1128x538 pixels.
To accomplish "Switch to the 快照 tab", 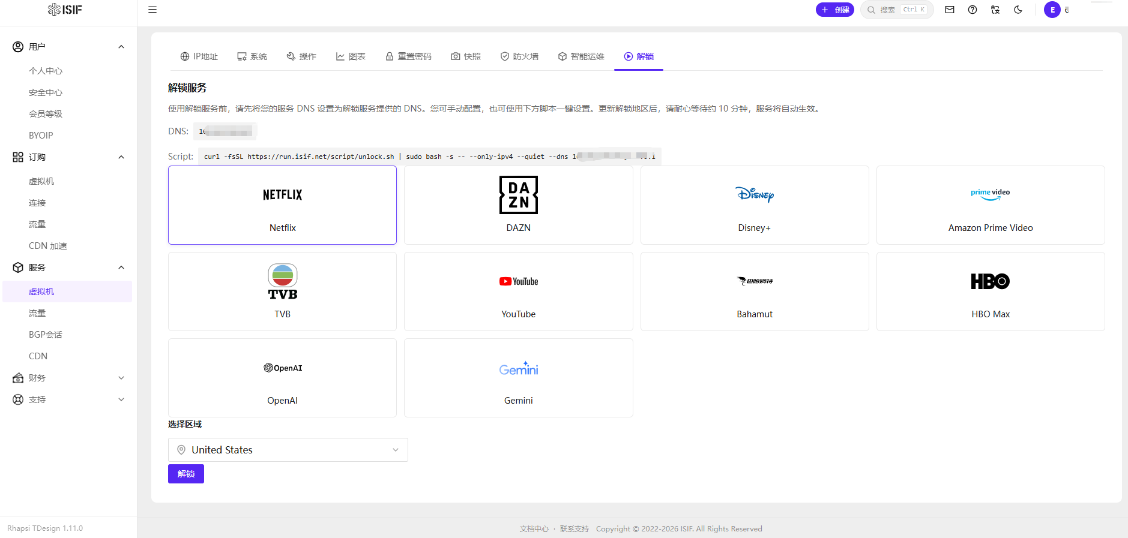I will 466,56.
